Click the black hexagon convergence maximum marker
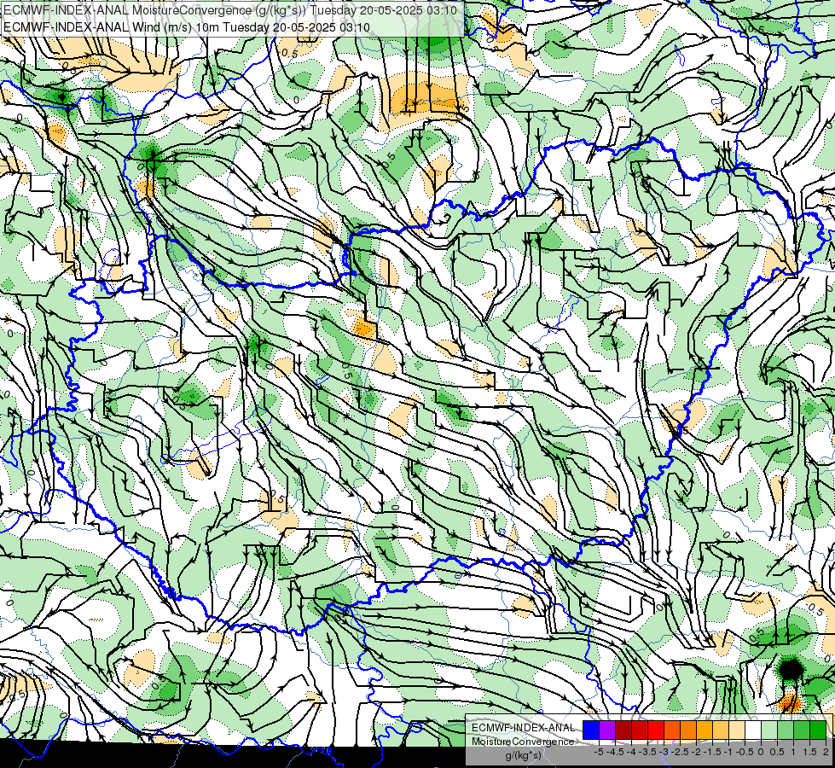Image resolution: width=835 pixels, height=768 pixels. [x=791, y=669]
